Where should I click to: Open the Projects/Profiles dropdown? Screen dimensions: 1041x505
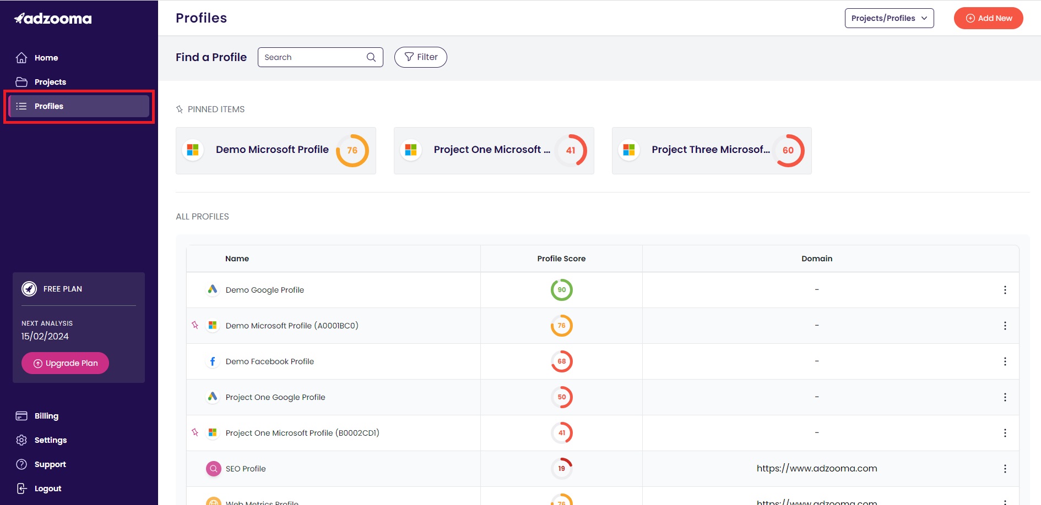[x=889, y=18]
